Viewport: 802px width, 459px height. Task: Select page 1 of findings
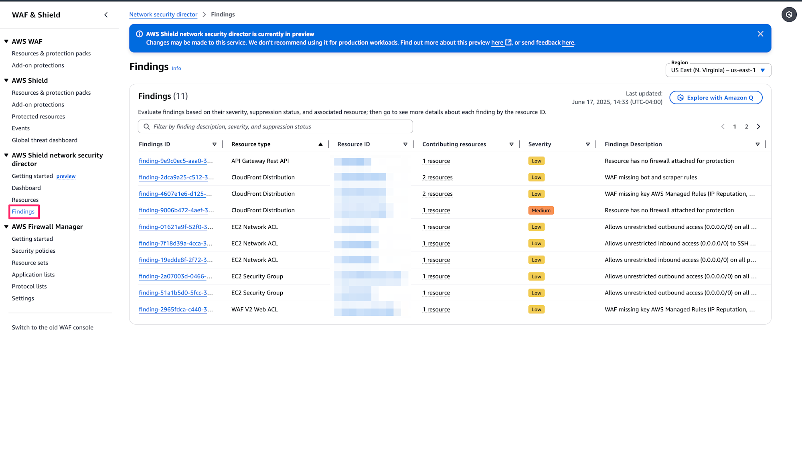(735, 126)
